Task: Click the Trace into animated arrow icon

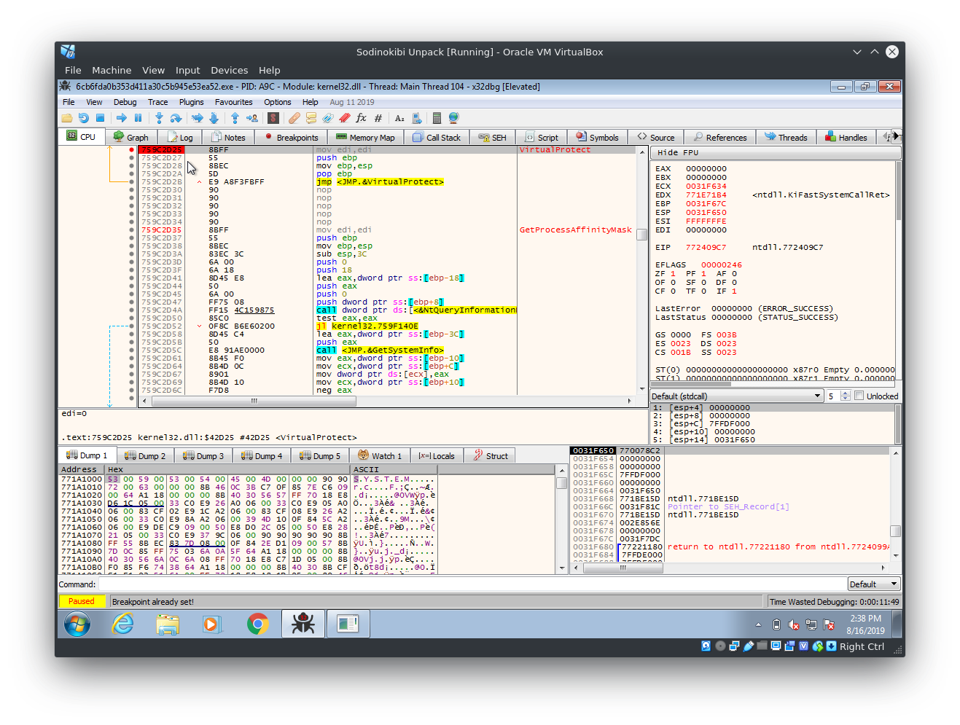Action: pos(197,118)
